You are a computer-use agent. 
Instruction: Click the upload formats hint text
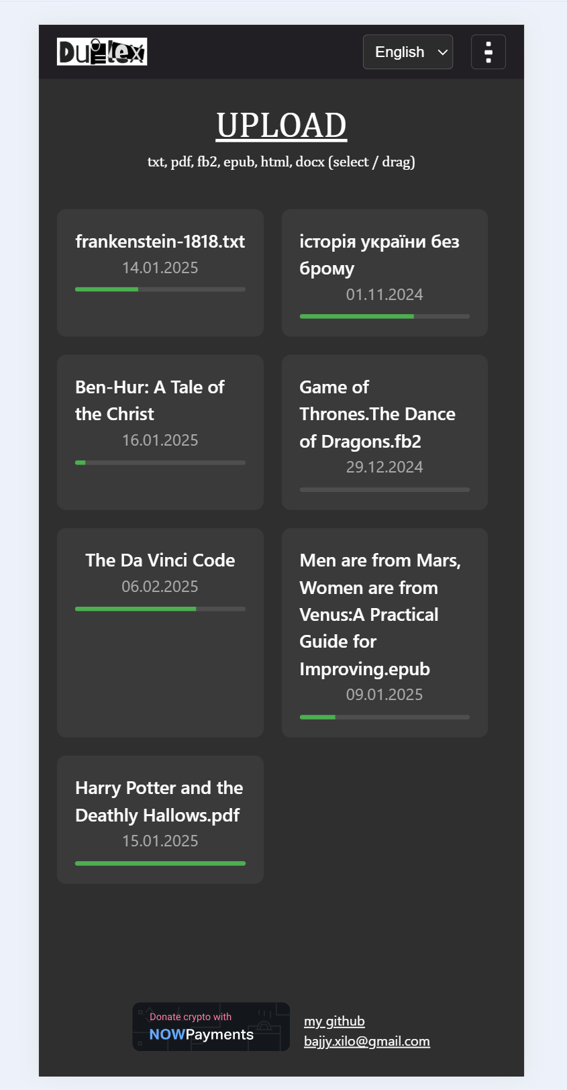click(281, 162)
